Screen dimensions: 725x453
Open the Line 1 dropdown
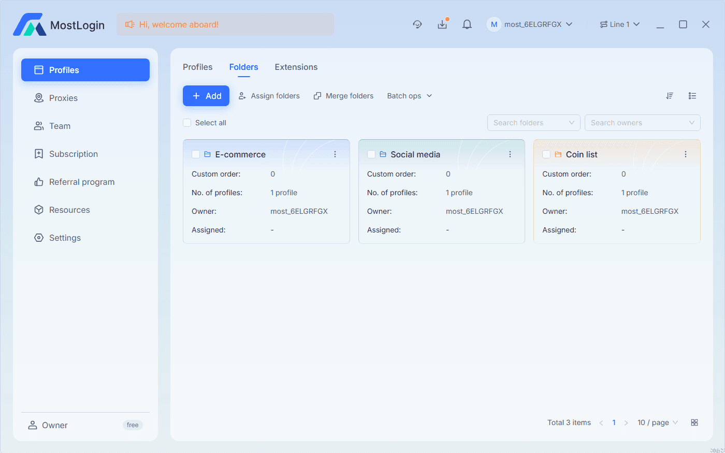[620, 24]
